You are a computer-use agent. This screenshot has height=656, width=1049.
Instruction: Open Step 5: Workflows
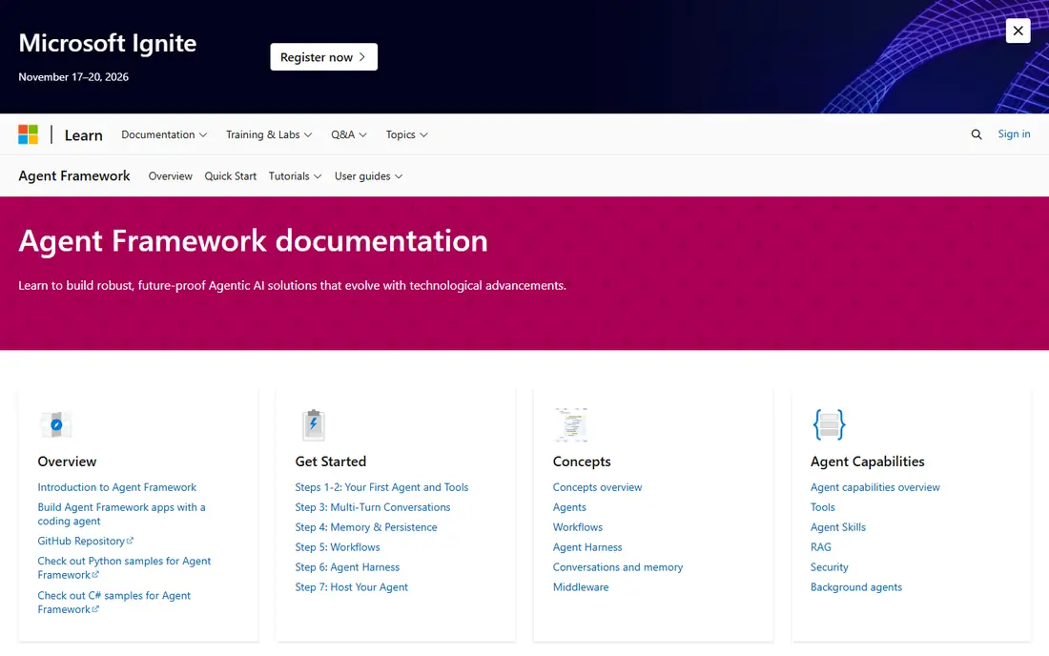coord(338,547)
